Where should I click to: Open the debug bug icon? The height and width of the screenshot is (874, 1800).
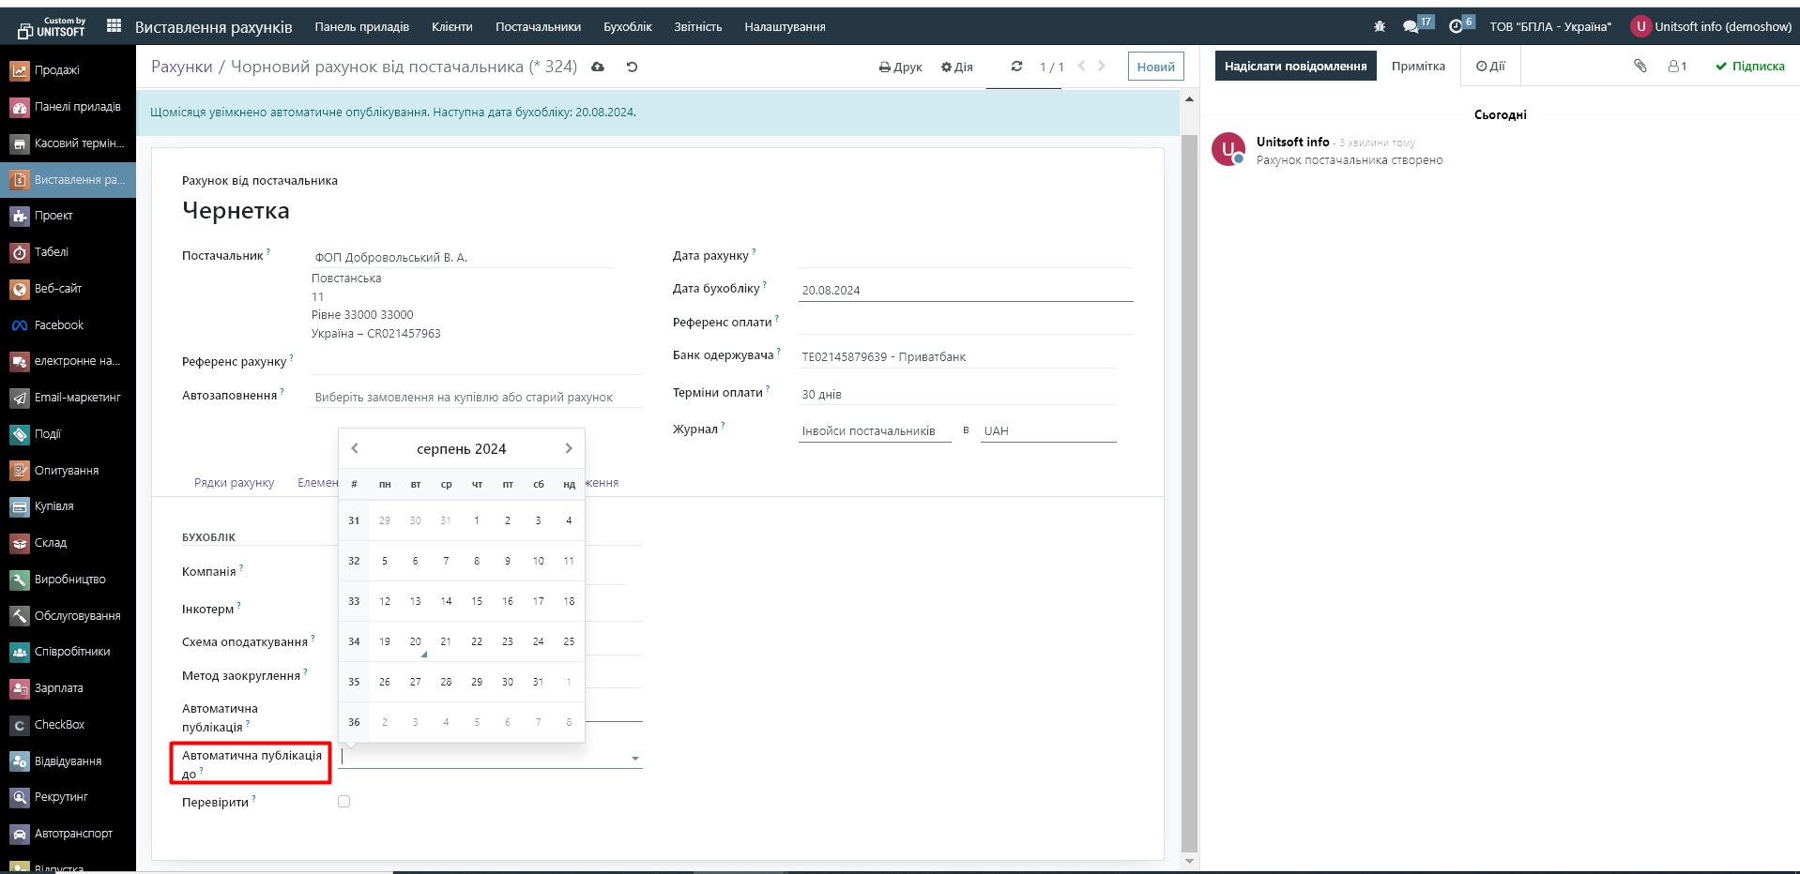pyautogui.click(x=1379, y=26)
